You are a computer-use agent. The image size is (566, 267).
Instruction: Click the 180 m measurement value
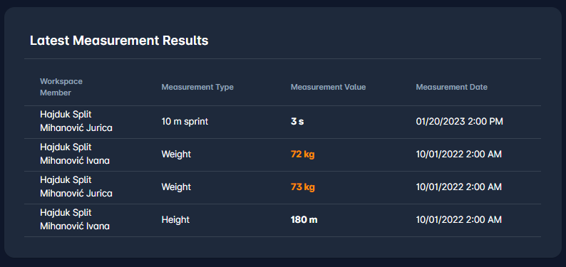pyautogui.click(x=304, y=220)
